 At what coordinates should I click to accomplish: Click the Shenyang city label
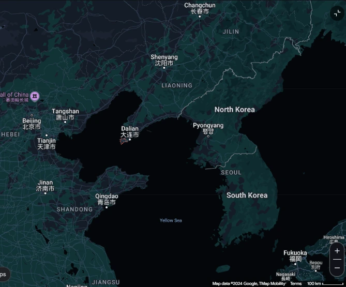point(164,60)
